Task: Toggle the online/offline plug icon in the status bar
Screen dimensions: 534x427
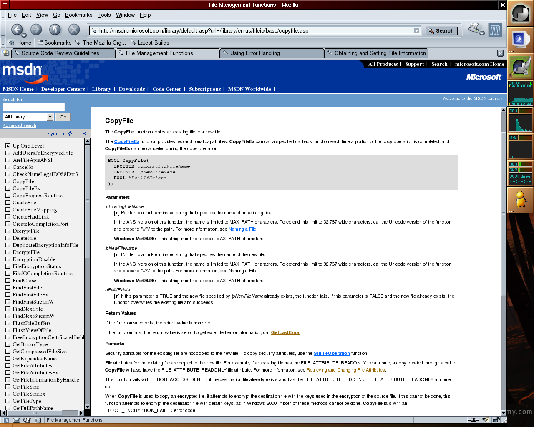Action: tap(473, 420)
